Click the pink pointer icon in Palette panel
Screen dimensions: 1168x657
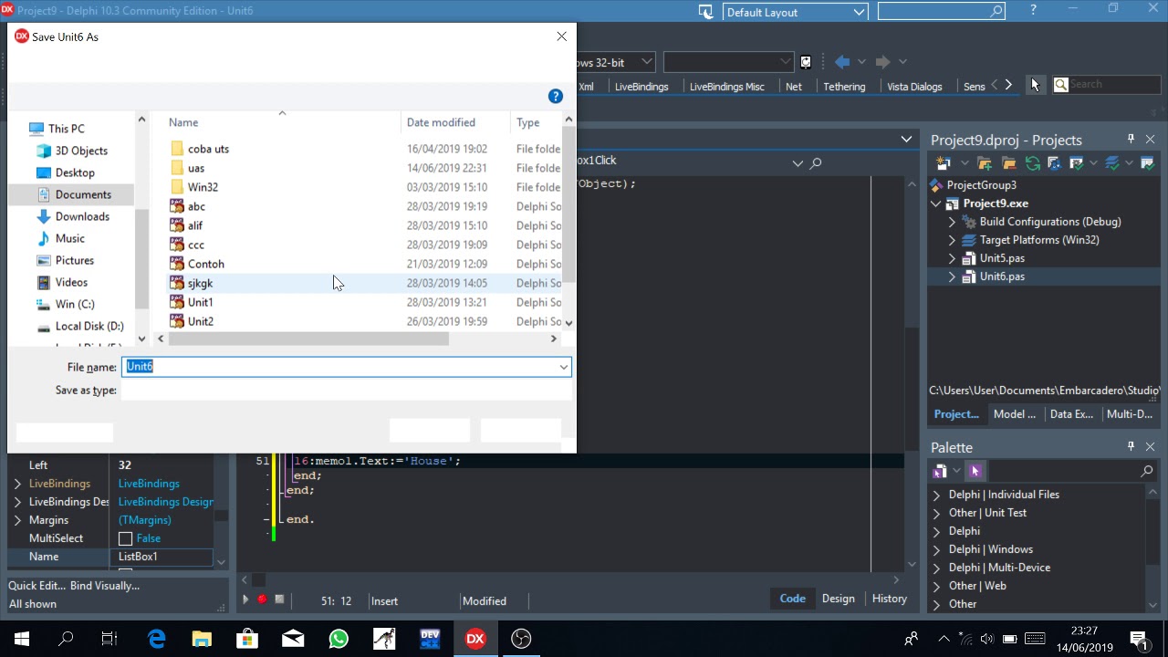975,471
